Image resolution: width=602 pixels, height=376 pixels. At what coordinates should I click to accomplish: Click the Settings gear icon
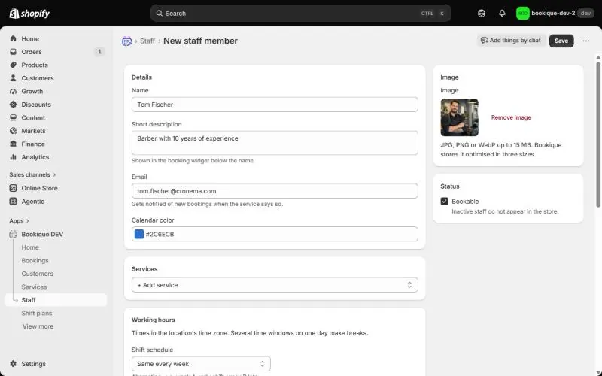coord(14,364)
